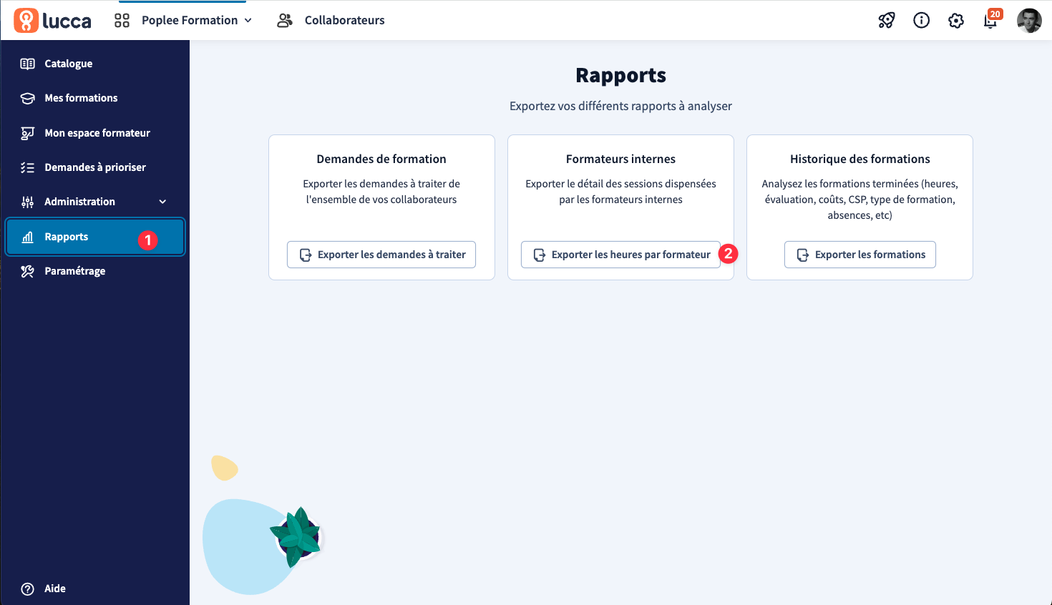Viewport: 1052px width, 605px height.
Task: Click the Administration sliders icon
Action: (28, 202)
